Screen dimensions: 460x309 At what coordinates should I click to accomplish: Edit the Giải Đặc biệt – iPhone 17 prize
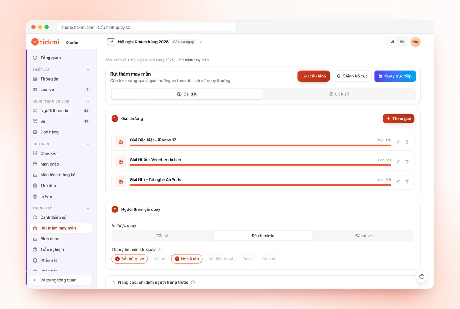pyautogui.click(x=398, y=142)
